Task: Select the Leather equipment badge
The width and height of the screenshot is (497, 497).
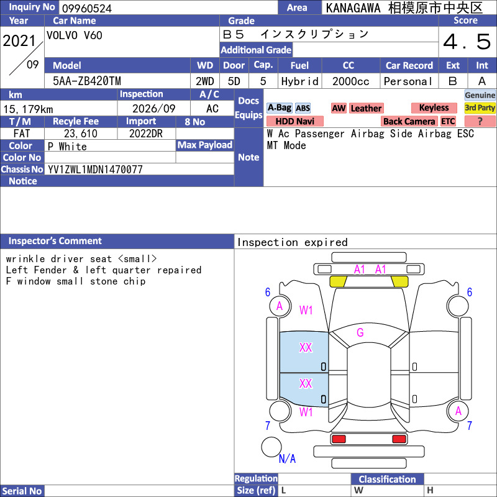Action: (x=367, y=108)
